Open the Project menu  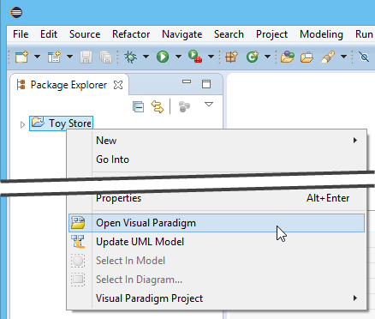(271, 34)
